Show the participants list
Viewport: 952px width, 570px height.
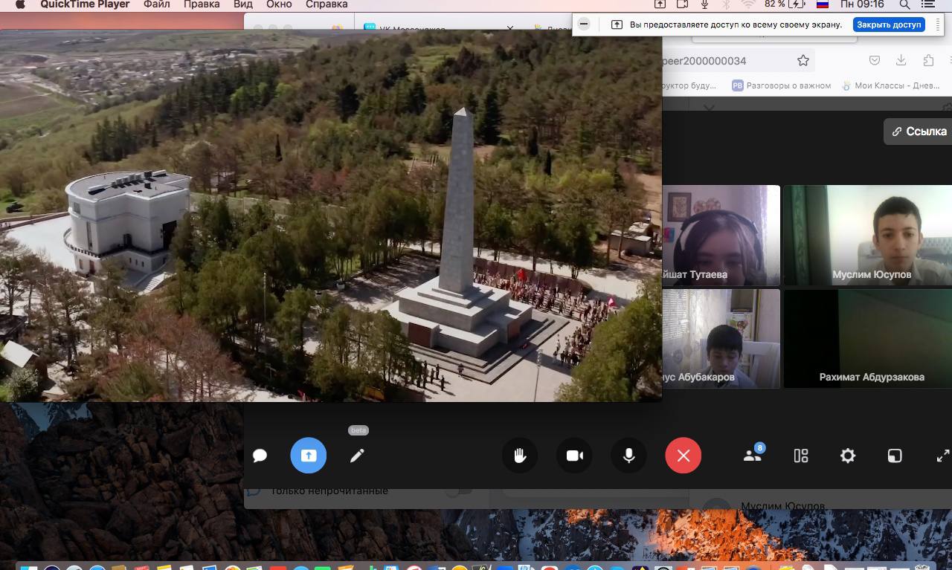(x=753, y=456)
